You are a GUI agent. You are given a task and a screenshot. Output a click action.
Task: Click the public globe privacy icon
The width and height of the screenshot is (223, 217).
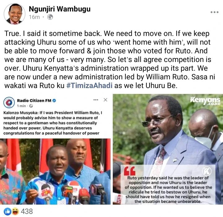click(x=50, y=17)
